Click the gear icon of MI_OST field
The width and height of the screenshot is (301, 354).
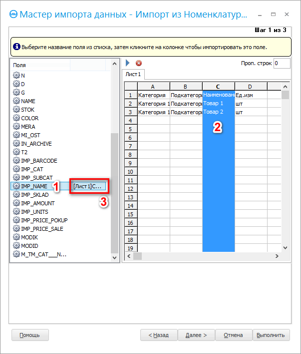tap(16, 135)
